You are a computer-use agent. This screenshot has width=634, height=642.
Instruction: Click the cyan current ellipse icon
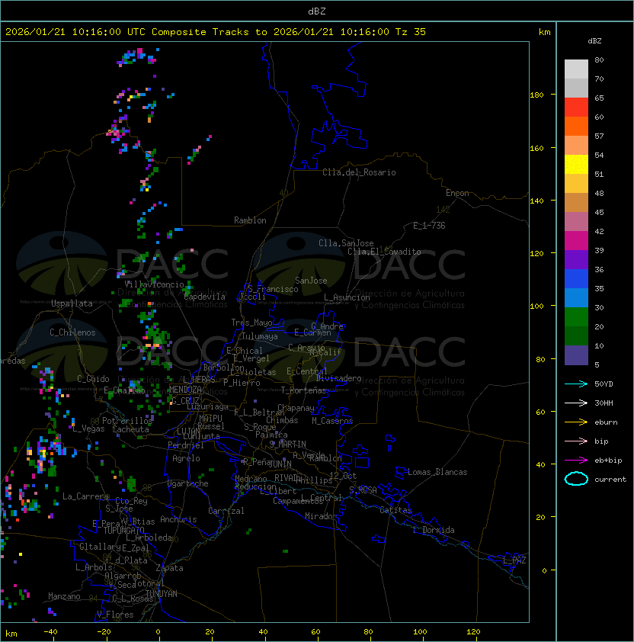(576, 479)
